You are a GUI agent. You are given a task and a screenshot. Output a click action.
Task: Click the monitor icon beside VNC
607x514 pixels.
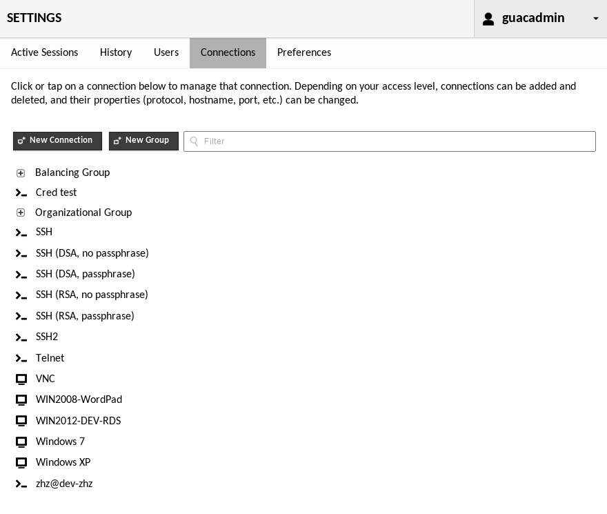[x=21, y=379]
